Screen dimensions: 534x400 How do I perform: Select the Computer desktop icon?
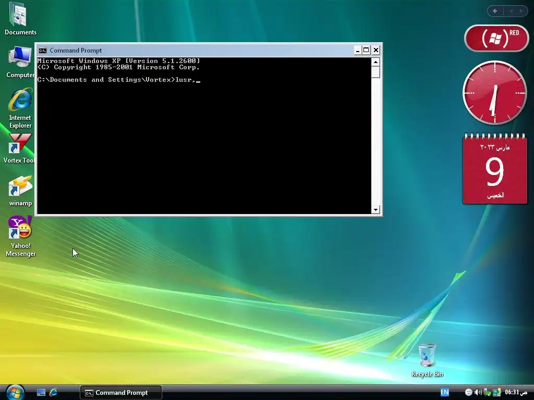tap(20, 63)
